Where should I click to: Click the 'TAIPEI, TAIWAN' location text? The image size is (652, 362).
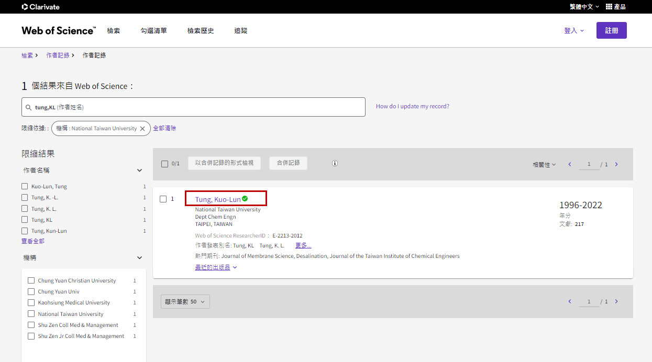(x=214, y=224)
